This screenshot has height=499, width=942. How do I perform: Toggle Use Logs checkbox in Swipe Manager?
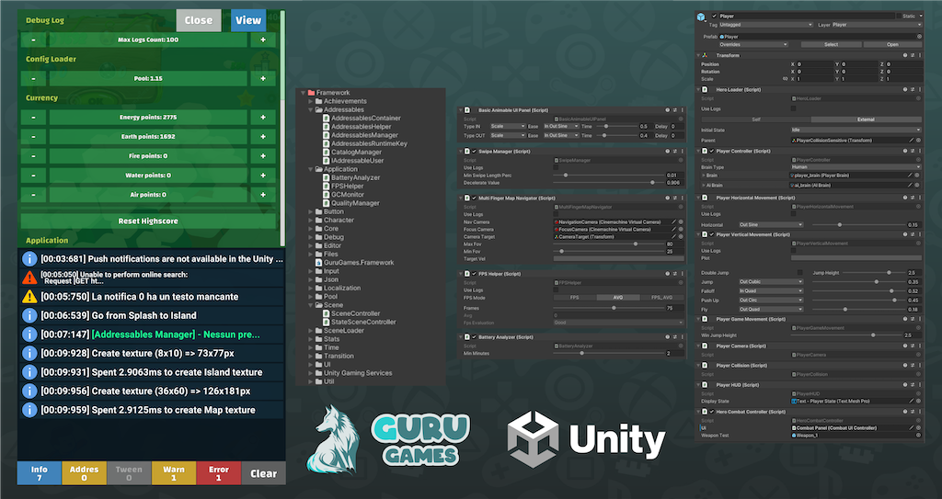pyautogui.click(x=557, y=167)
